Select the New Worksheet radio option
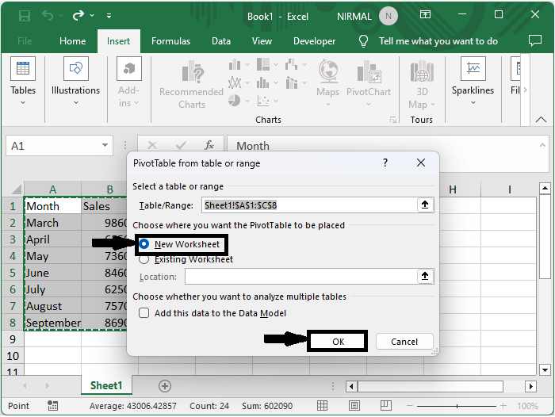Viewport: 555px width, 417px height. pos(144,244)
